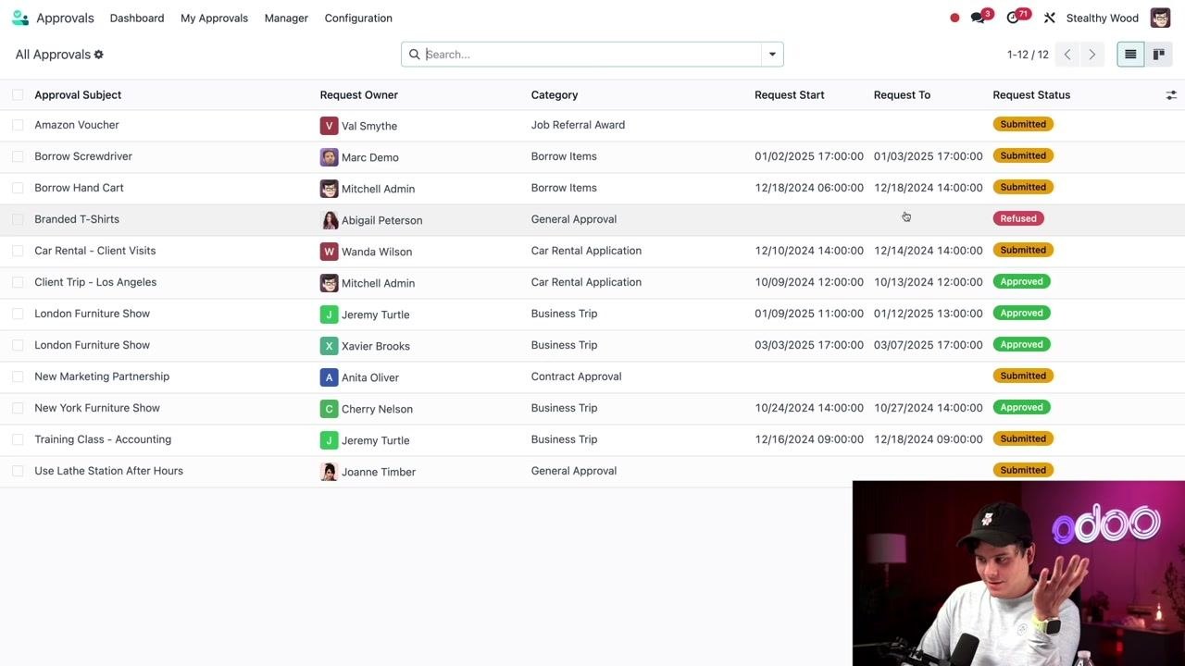Open the Training Class - Accounting record
Image resolution: width=1185 pixels, height=666 pixels.
[x=103, y=439]
